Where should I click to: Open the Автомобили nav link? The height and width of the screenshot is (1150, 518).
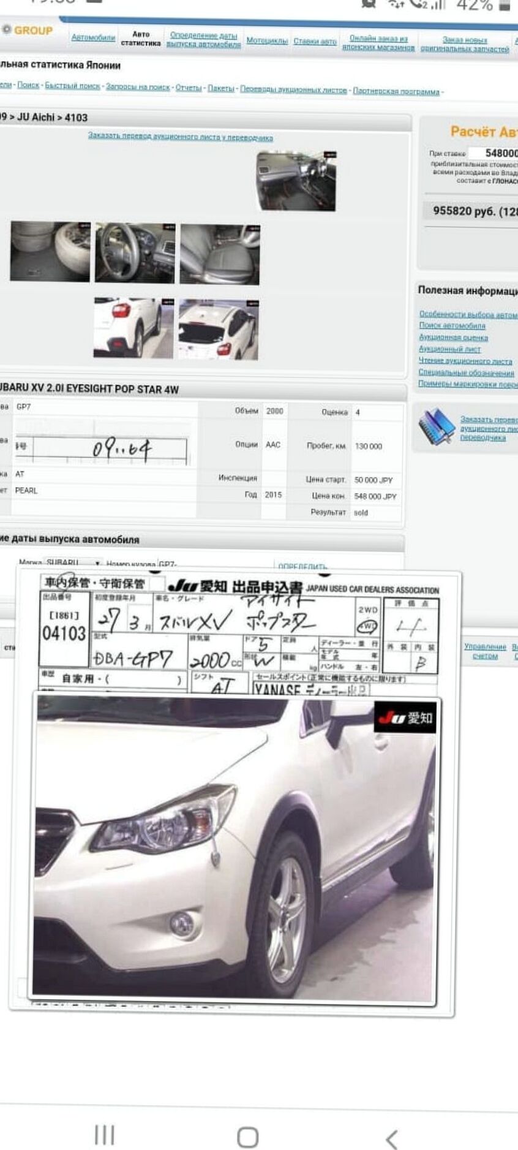(93, 37)
